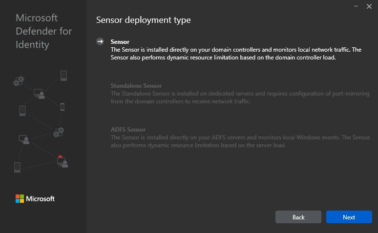This screenshot has width=378, height=233.
Task: Go back with the Back button
Action: pos(298,217)
